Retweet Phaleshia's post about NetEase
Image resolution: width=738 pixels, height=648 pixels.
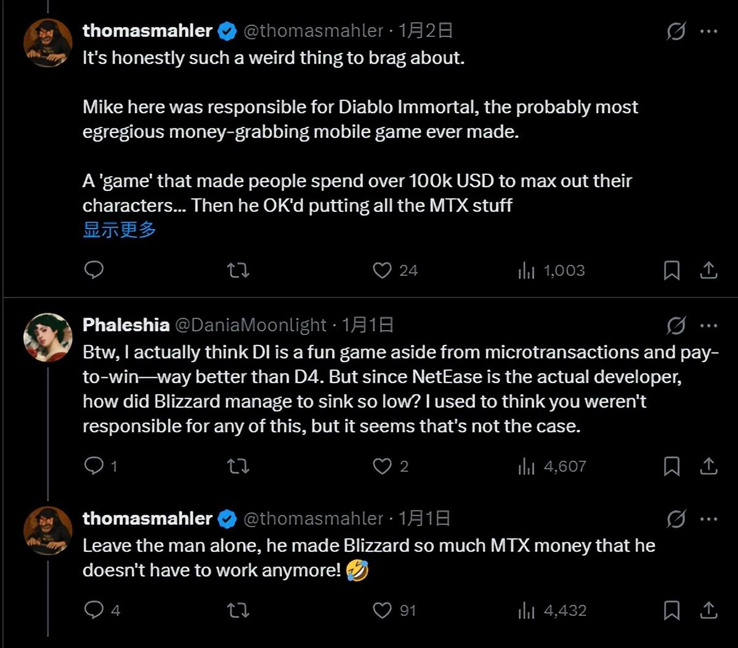click(238, 466)
